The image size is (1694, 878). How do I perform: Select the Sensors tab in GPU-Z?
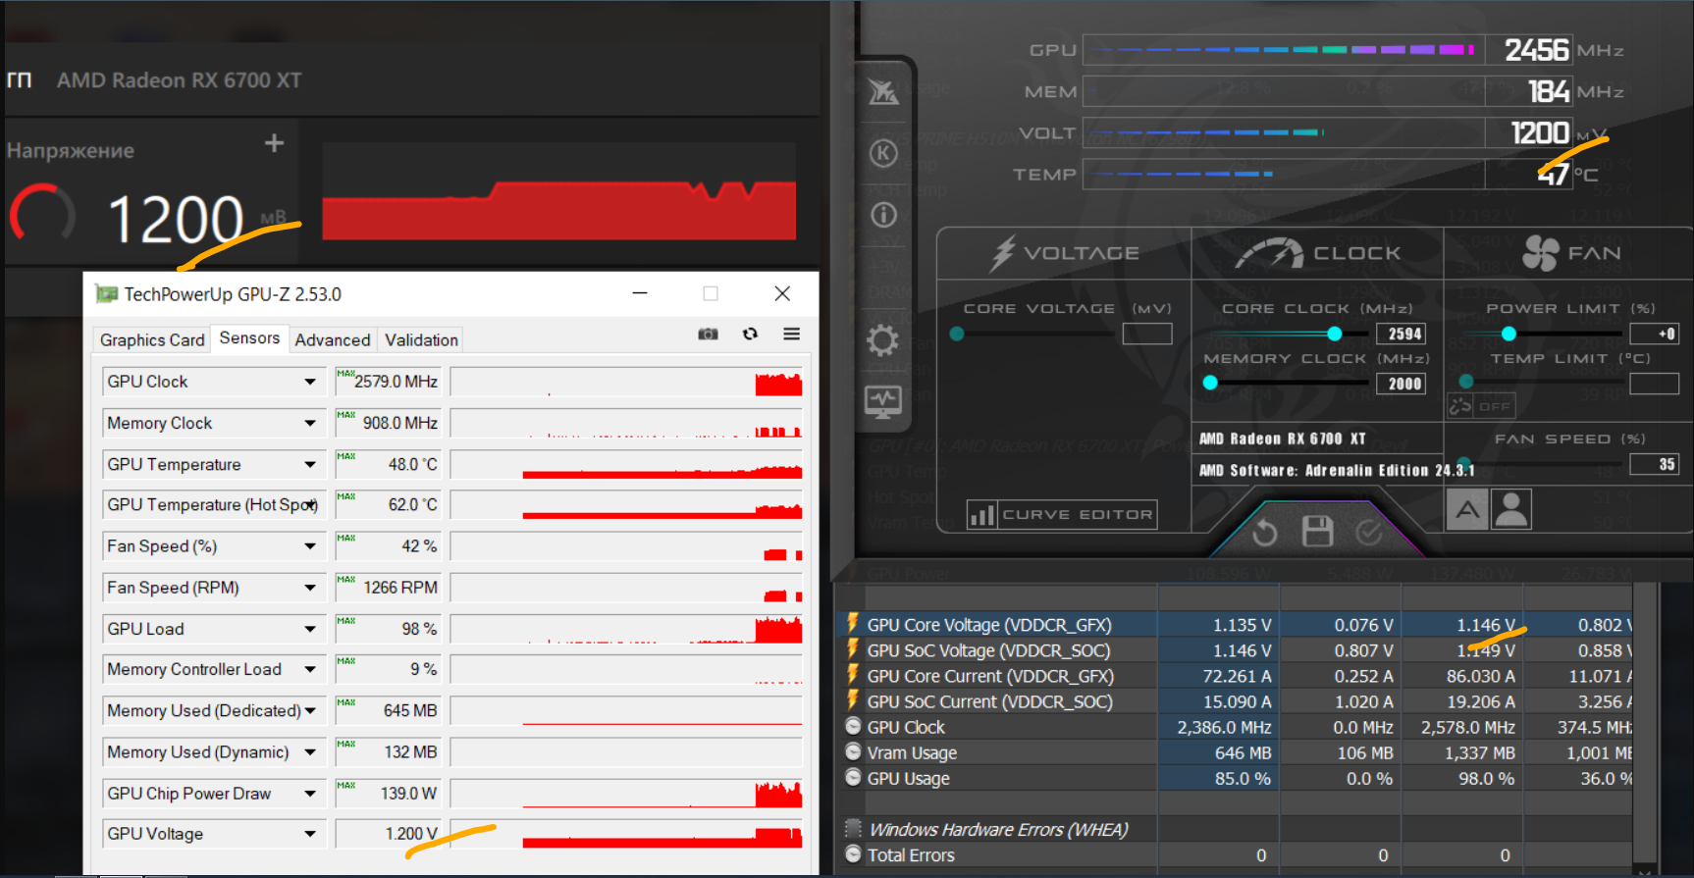tap(249, 337)
